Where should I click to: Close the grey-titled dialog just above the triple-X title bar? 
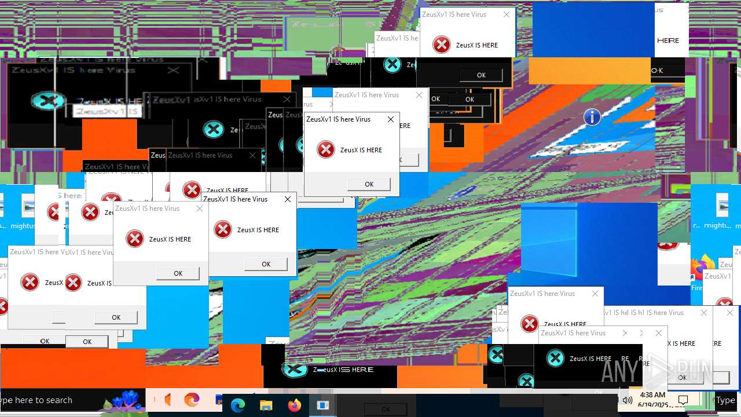(x=595, y=294)
